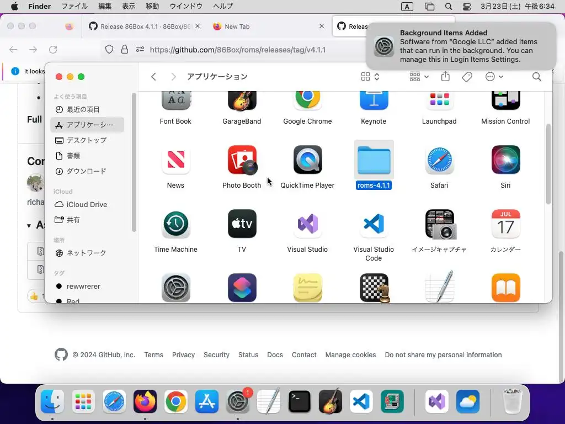Select 書類 in the Finder sidebar
This screenshot has height=424, width=565.
click(88, 156)
